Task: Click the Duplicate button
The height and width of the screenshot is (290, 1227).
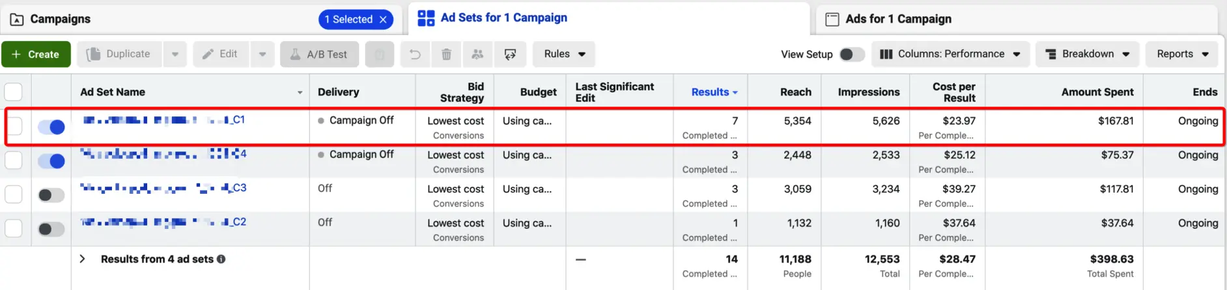Action: 119,55
